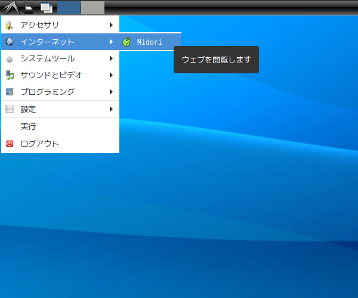The image size is (358, 298).
Task: Click the red power icon beside ログアウト
Action: [10, 144]
